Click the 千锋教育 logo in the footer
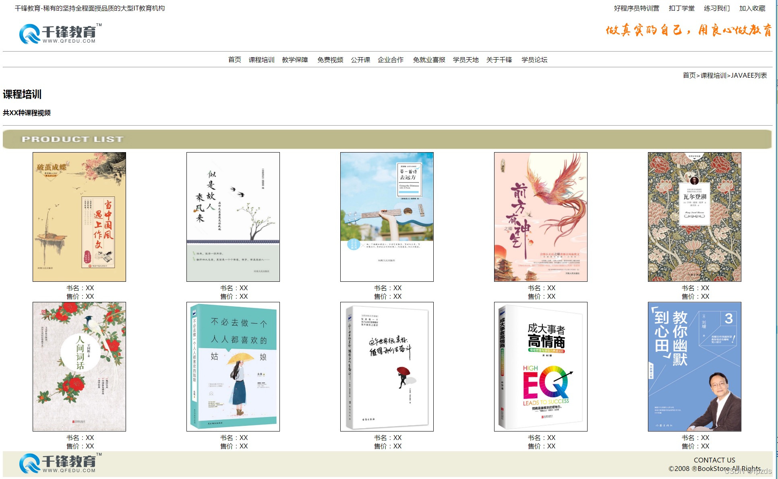This screenshot has height=479, width=778. coord(60,463)
